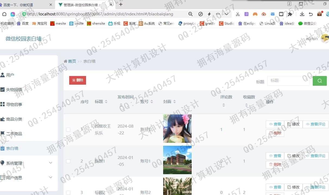Click the undo restore-tab arrow icon

pyautogui.click(x=311, y=14)
